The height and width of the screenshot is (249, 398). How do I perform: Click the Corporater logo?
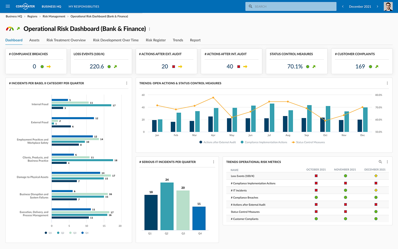(x=25, y=6)
